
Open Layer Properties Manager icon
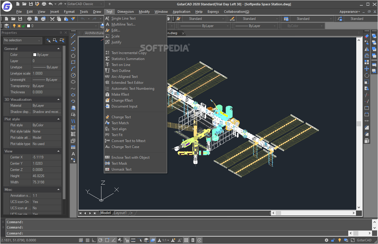click(7, 26)
